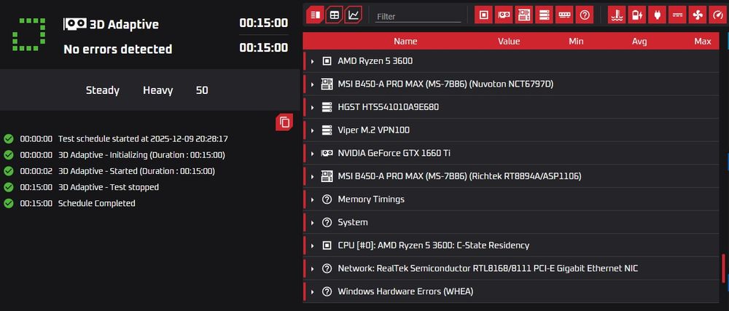Click the 'No errors detected' status text
729x311 pixels.
coord(117,49)
